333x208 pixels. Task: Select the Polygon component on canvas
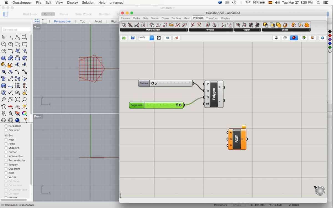pyautogui.click(x=214, y=94)
